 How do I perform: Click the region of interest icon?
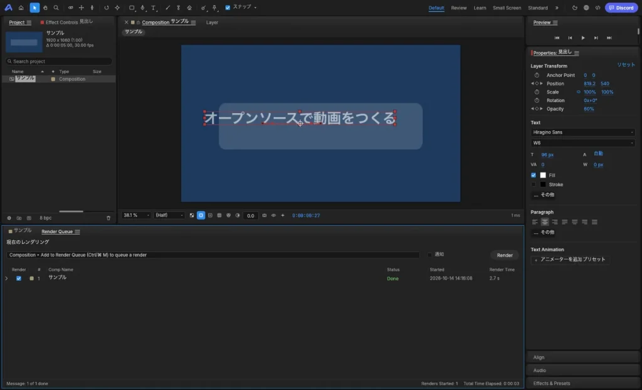pos(210,216)
